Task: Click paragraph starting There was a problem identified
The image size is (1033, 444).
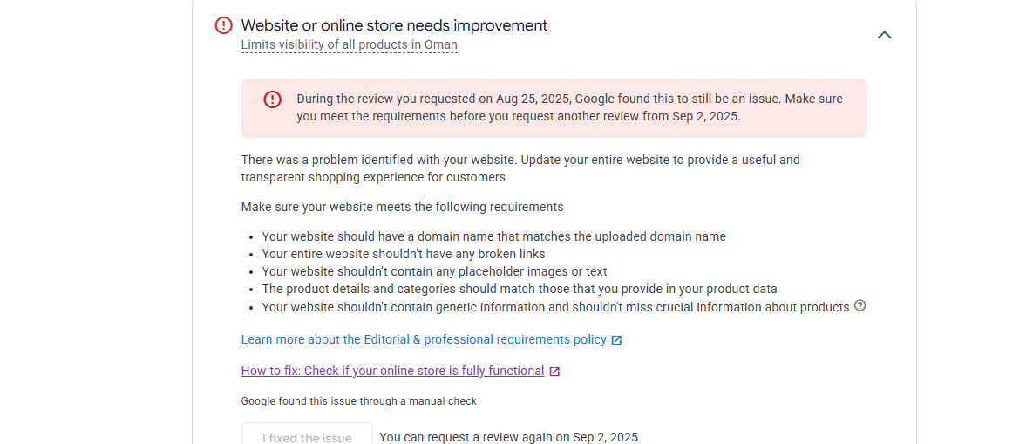Action: click(520, 168)
